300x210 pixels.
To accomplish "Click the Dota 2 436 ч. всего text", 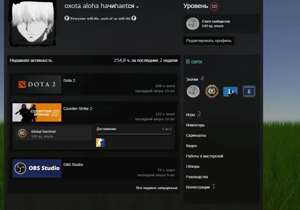I will click(x=165, y=86).
